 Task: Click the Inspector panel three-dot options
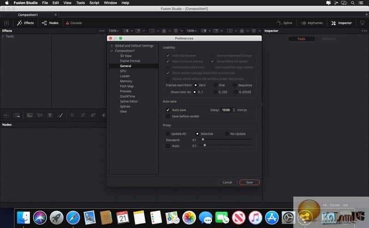364,31
